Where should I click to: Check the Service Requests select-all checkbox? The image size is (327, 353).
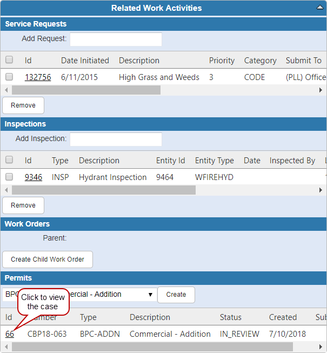(x=9, y=60)
